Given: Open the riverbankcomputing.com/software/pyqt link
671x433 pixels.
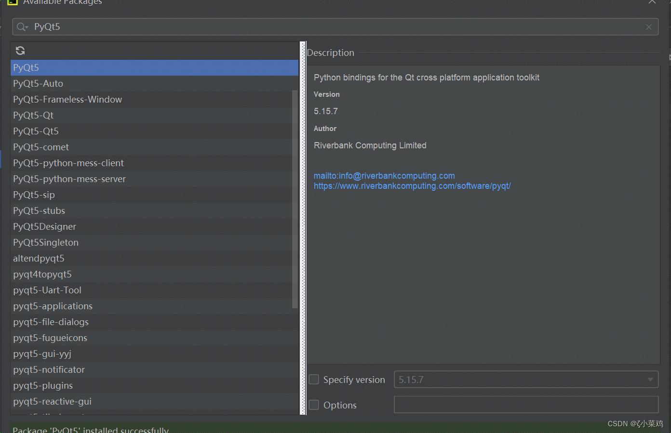Looking at the screenshot, I should click(x=412, y=186).
